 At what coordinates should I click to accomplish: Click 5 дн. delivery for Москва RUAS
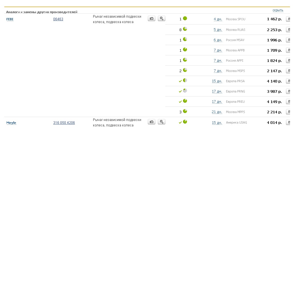[x=218, y=30]
